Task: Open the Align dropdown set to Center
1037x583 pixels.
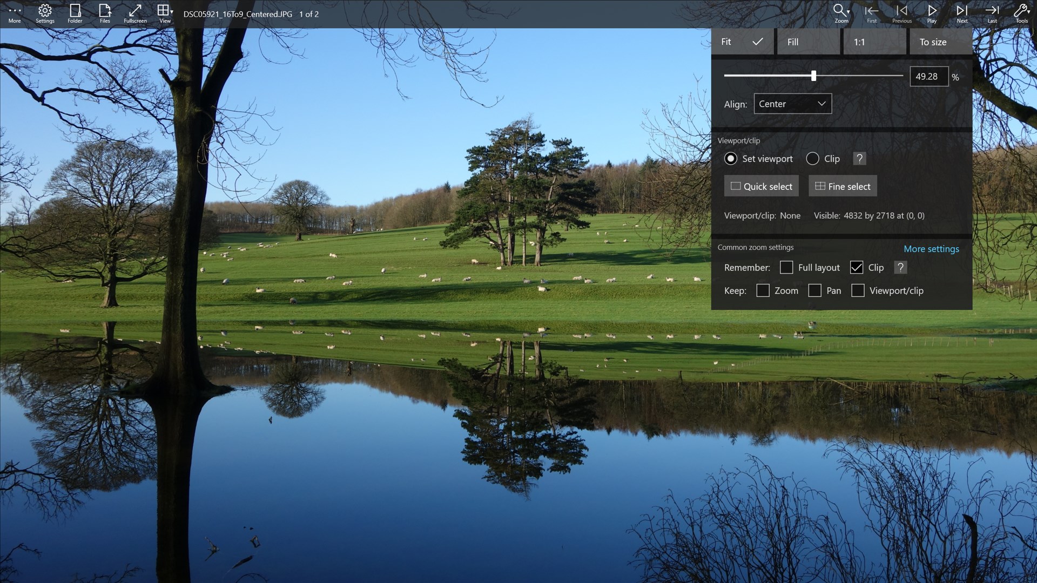Action: [792, 104]
